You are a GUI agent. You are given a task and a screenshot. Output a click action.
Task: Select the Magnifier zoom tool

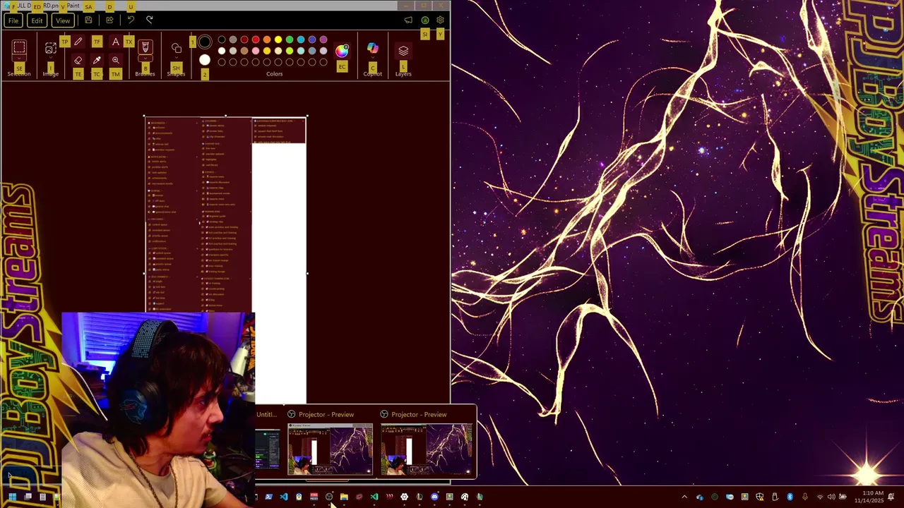pos(116,60)
